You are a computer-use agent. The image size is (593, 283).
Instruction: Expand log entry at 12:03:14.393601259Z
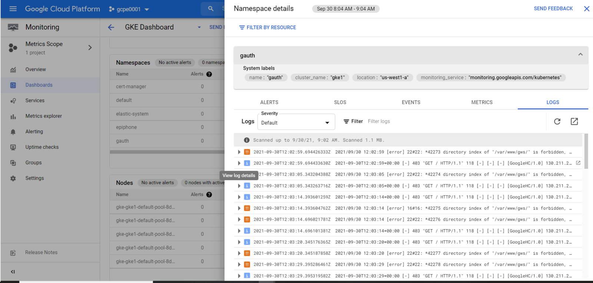click(x=239, y=197)
